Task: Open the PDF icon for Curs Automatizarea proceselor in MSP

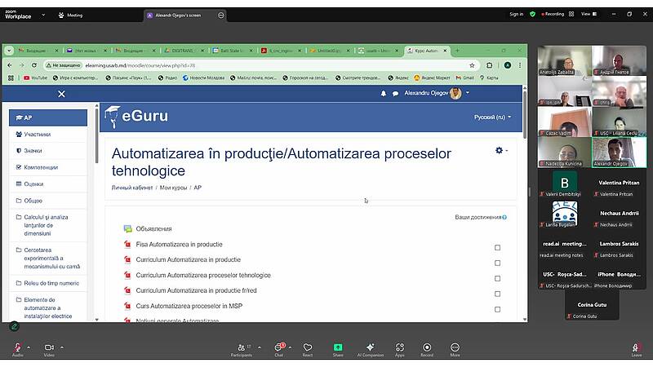Action: 127,306
